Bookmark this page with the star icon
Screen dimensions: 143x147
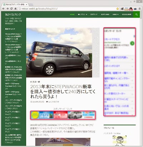click(118, 9)
